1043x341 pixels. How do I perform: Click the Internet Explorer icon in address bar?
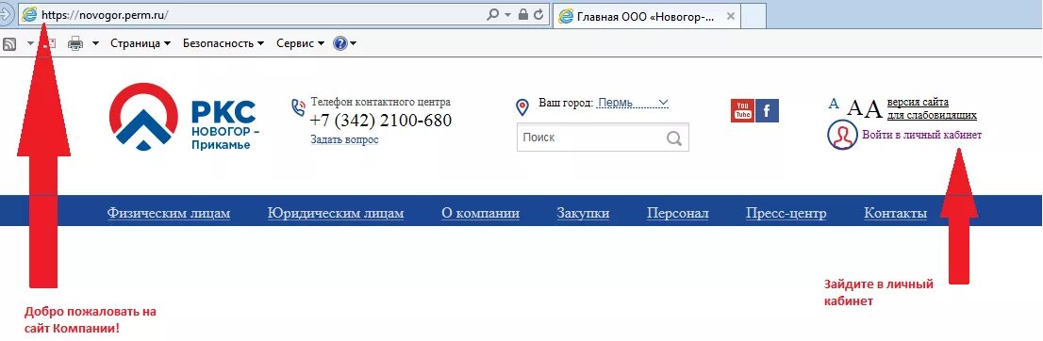(29, 14)
